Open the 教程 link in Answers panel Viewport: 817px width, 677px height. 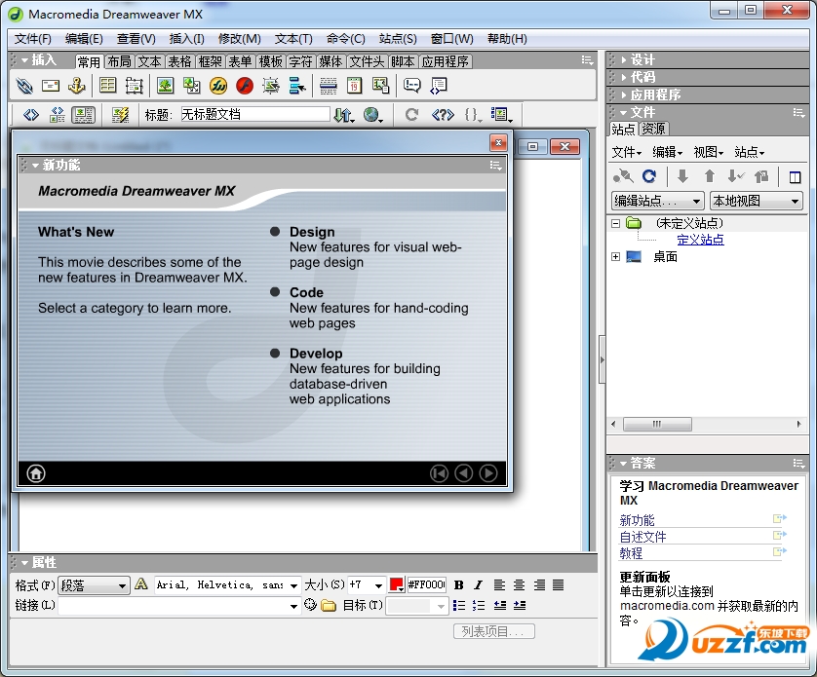tap(631, 553)
